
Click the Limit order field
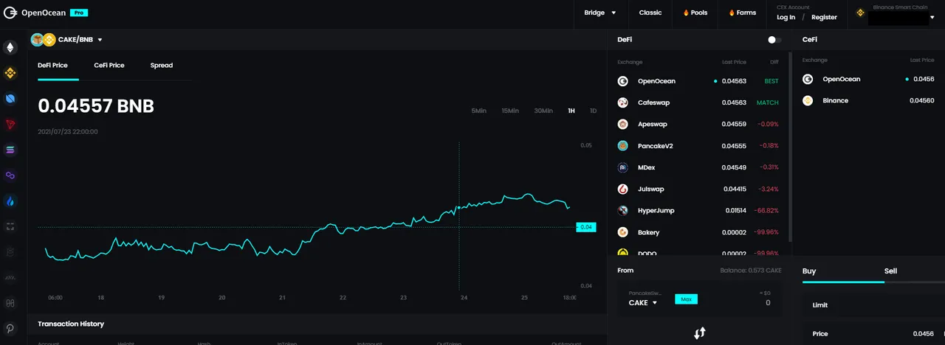tap(873, 305)
